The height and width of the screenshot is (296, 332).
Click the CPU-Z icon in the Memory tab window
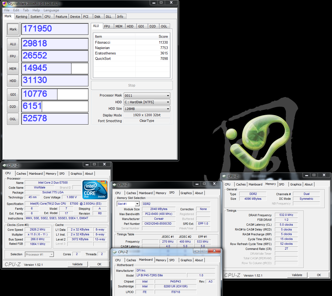pos(224,176)
